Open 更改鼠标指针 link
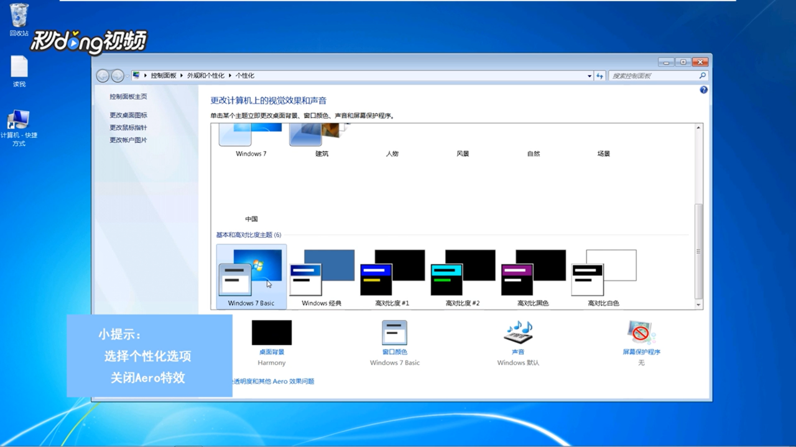The image size is (796, 447). (128, 128)
